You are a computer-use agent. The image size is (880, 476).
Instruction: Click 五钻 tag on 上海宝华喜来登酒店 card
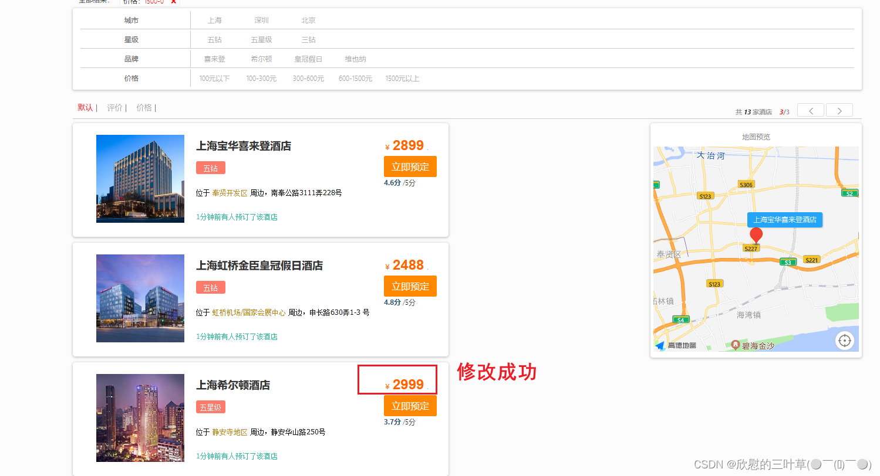coord(211,168)
